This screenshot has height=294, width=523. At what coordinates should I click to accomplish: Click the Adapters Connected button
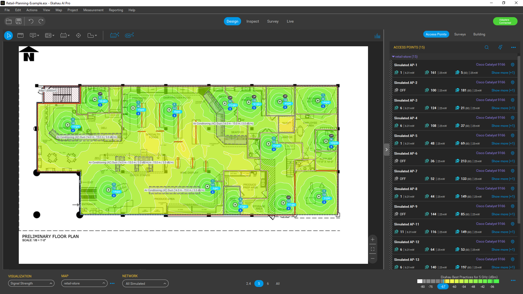[505, 21]
